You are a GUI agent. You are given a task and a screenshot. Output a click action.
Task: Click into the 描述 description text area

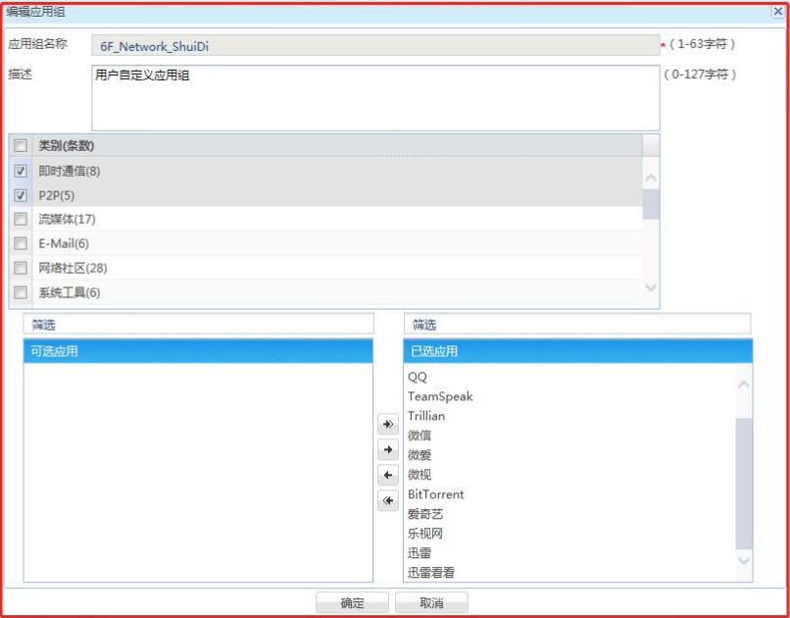click(x=375, y=98)
